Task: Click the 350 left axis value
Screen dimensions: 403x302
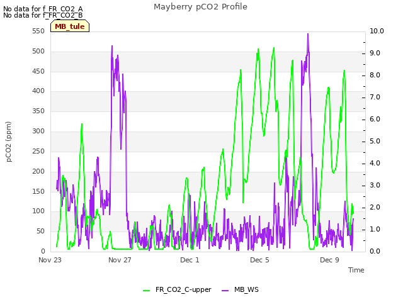Action: point(38,111)
